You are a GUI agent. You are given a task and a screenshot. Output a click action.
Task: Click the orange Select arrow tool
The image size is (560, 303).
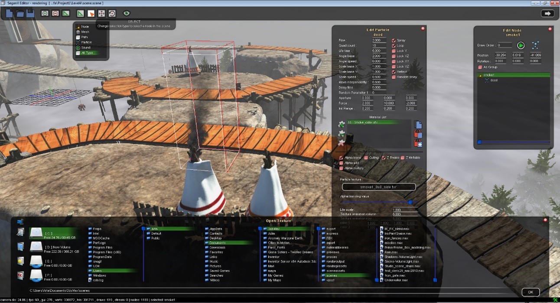pos(91,13)
